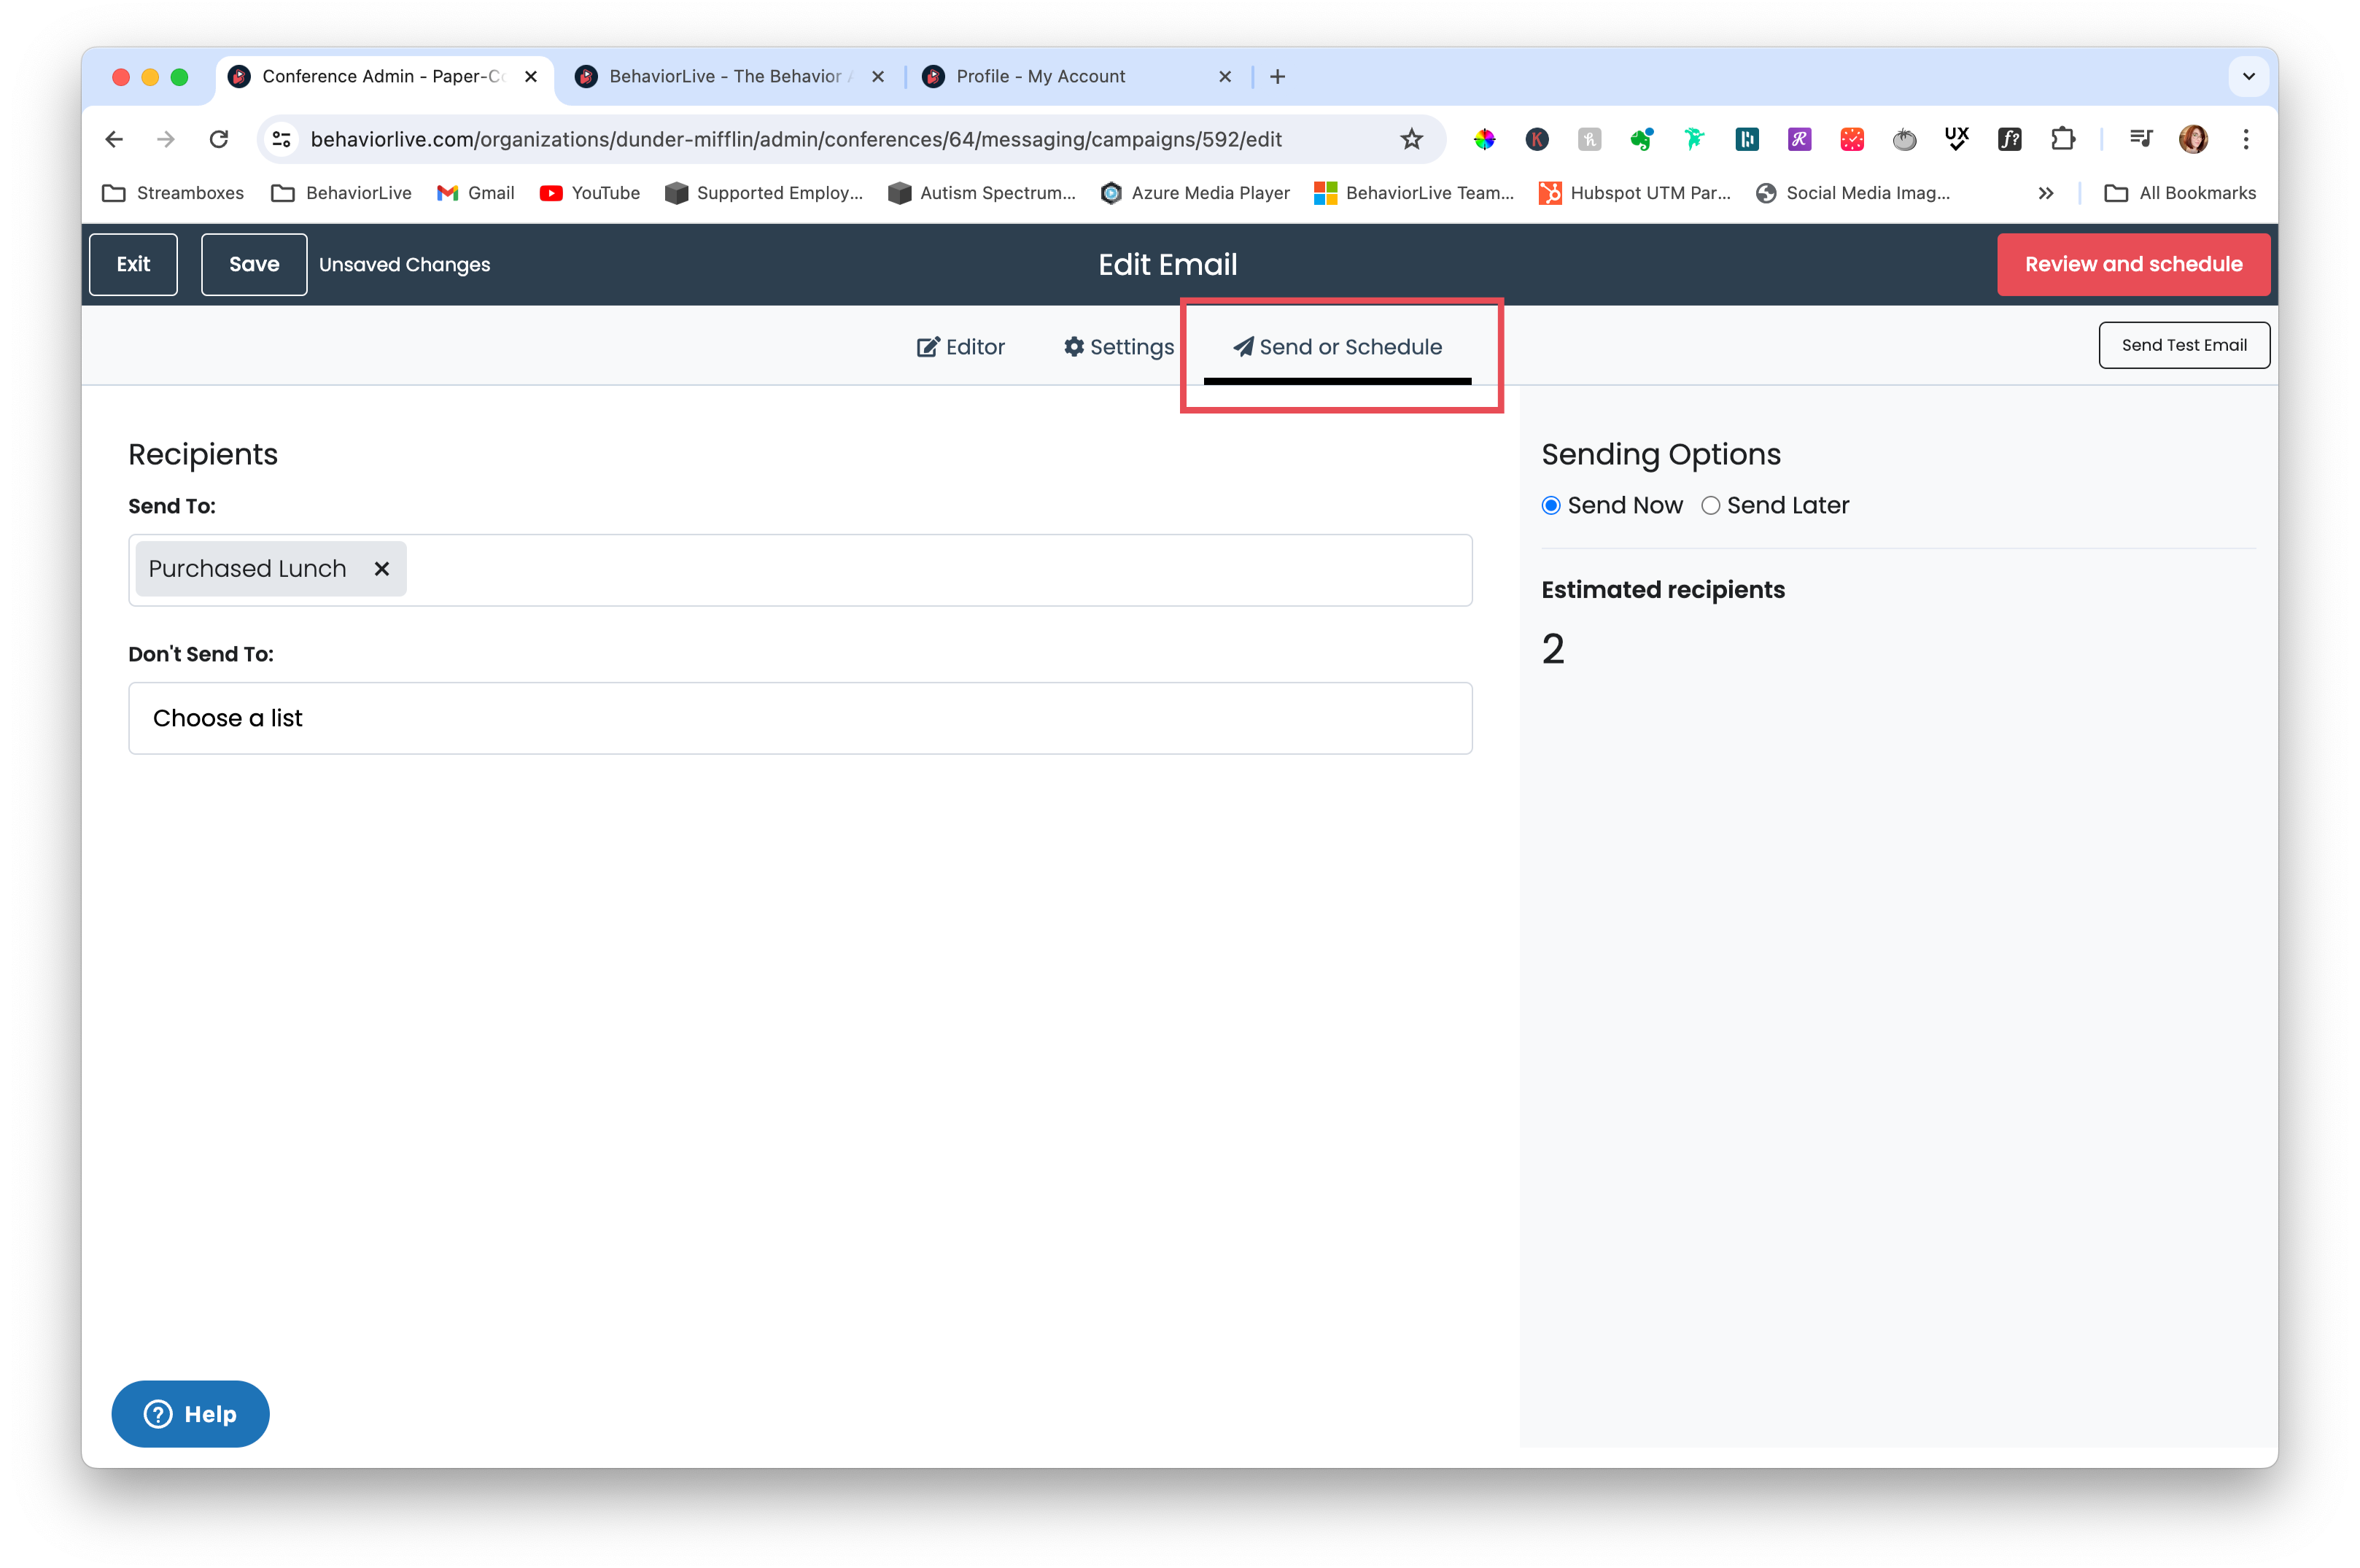
Task: Open BehaviorLive Team... bookmark
Action: [x=1414, y=193]
